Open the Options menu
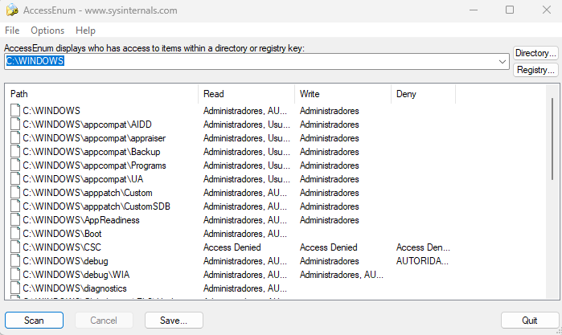This screenshot has height=335, width=562. [47, 31]
